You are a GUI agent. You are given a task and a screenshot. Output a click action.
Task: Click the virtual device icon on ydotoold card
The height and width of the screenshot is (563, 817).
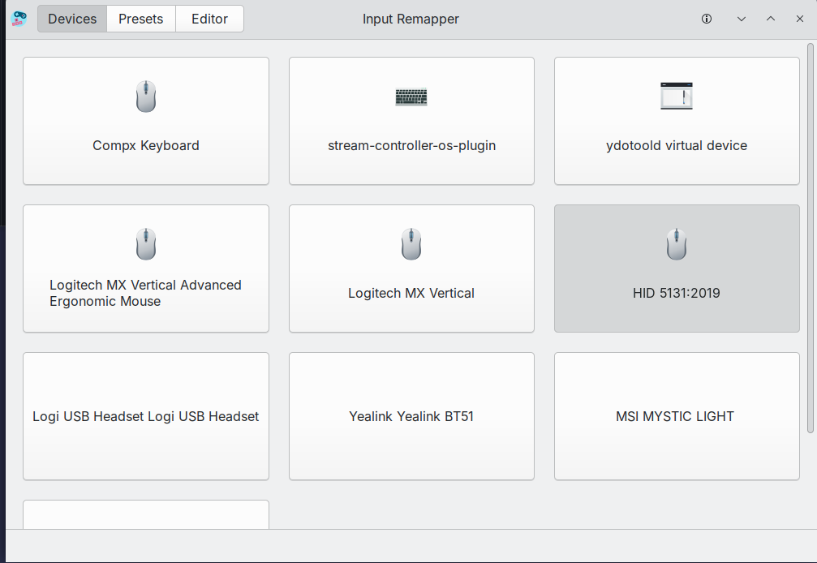pos(677,96)
